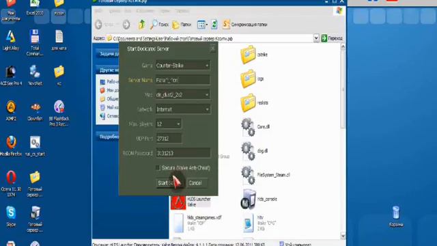Open the rus_cs_start desktop file
437x246 pixels.
(x=35, y=146)
